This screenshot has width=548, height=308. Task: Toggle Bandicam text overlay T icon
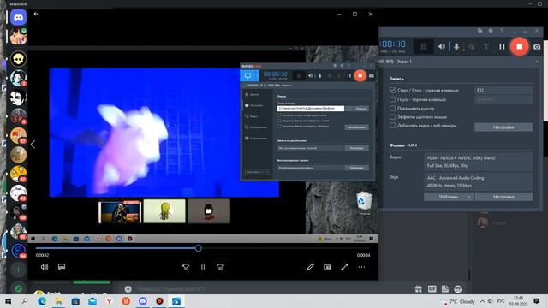tap(486, 46)
